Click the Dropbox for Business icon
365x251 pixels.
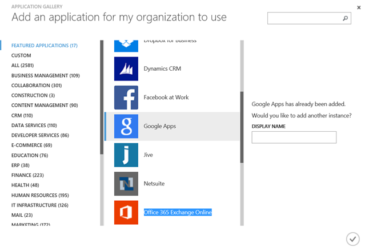point(126,46)
